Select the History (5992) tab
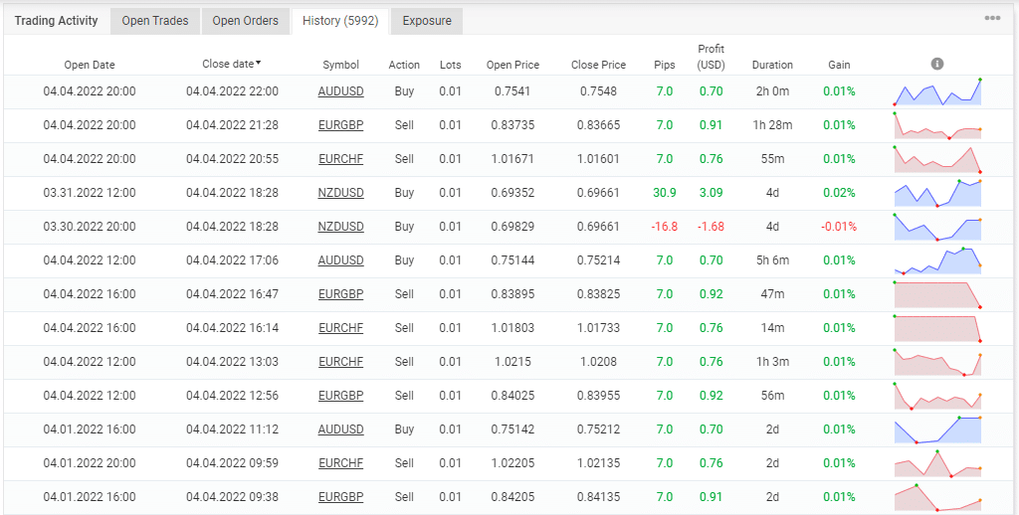The height and width of the screenshot is (515, 1019). (x=339, y=21)
